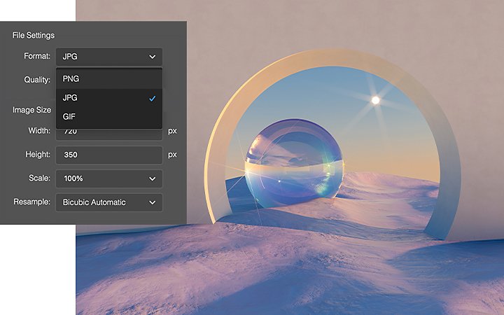Click the Resample label text
This screenshot has width=504, height=315.
pyautogui.click(x=31, y=202)
